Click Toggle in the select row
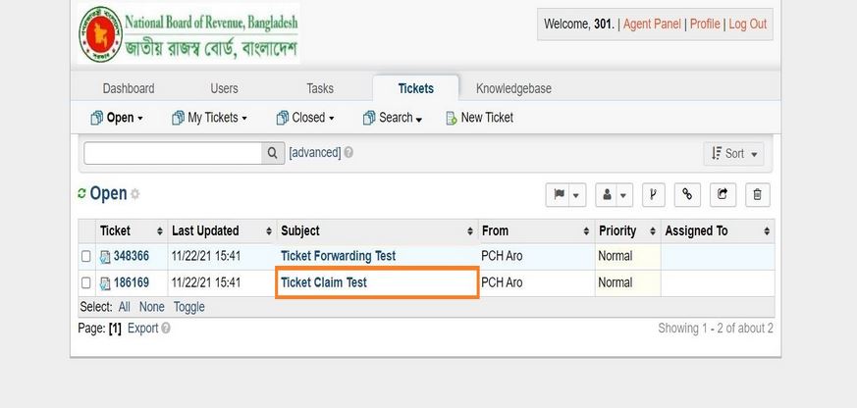Image resolution: width=857 pixels, height=408 pixels. [x=189, y=307]
